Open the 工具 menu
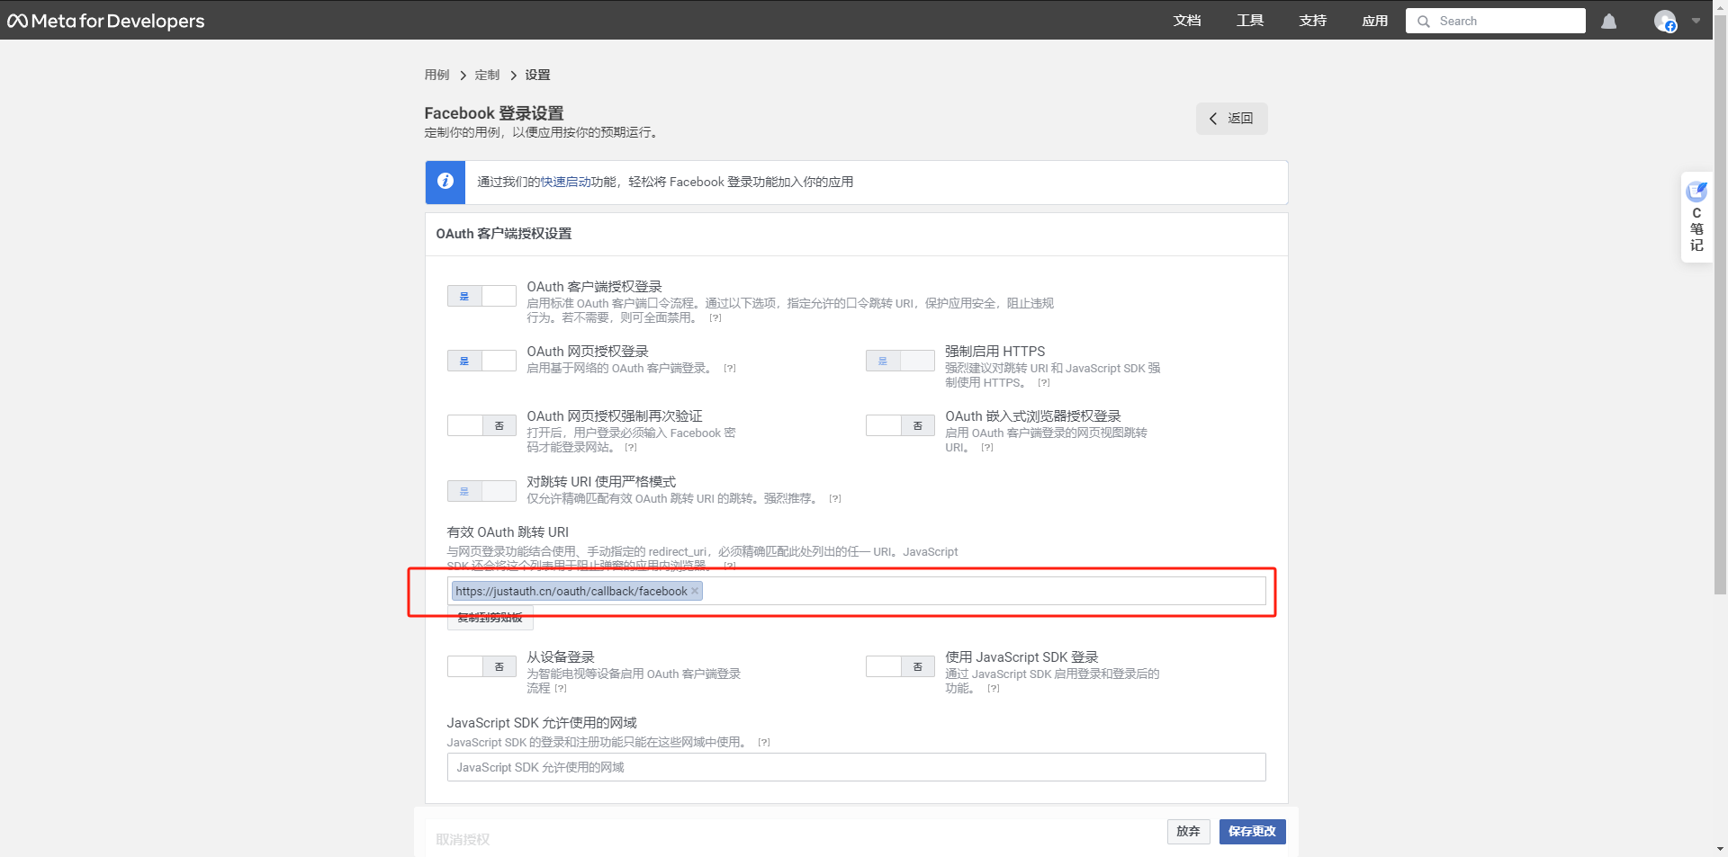 (1250, 21)
